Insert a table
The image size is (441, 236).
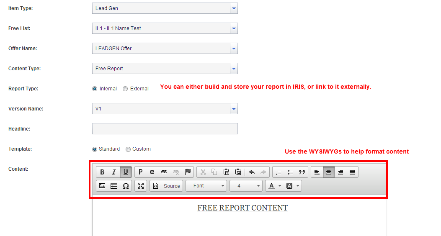coord(114,186)
